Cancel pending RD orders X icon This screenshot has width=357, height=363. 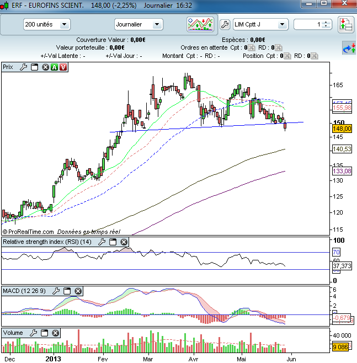click(x=278, y=47)
